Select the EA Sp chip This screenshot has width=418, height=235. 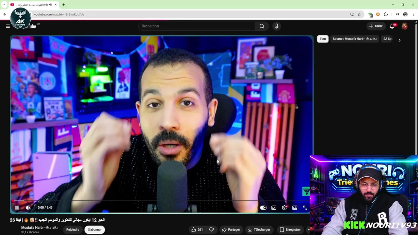coord(388,39)
